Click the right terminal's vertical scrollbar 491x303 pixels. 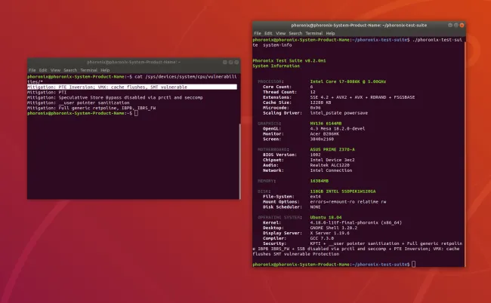tap(465, 153)
